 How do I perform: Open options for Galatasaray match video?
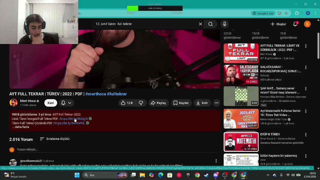pyautogui.click(x=305, y=67)
